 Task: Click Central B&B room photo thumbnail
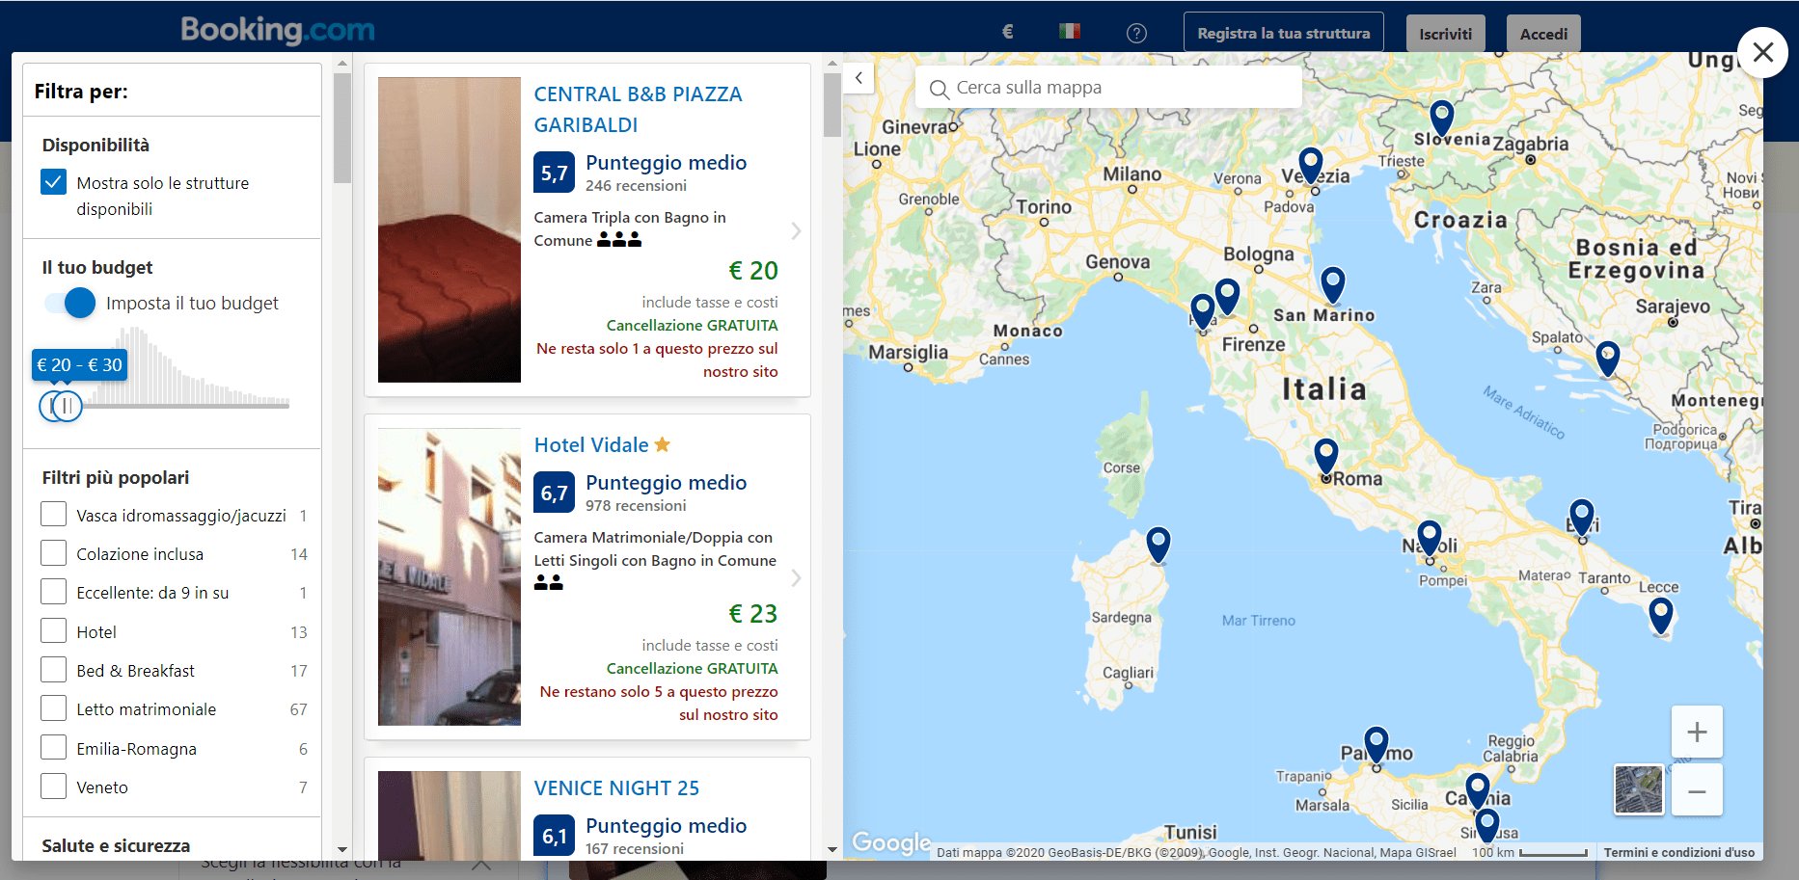pyautogui.click(x=450, y=229)
